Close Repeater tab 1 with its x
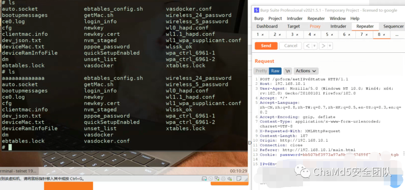This screenshot has height=190, width=405. coord(262,34)
